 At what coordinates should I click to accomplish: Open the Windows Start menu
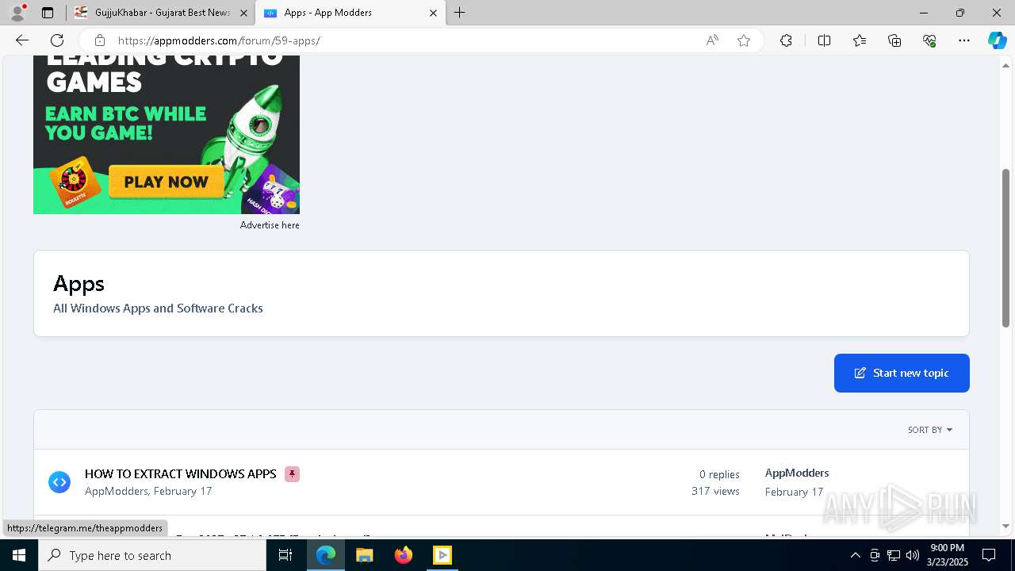(19, 555)
